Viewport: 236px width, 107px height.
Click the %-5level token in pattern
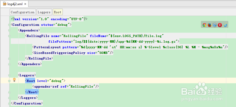click(x=153, y=47)
